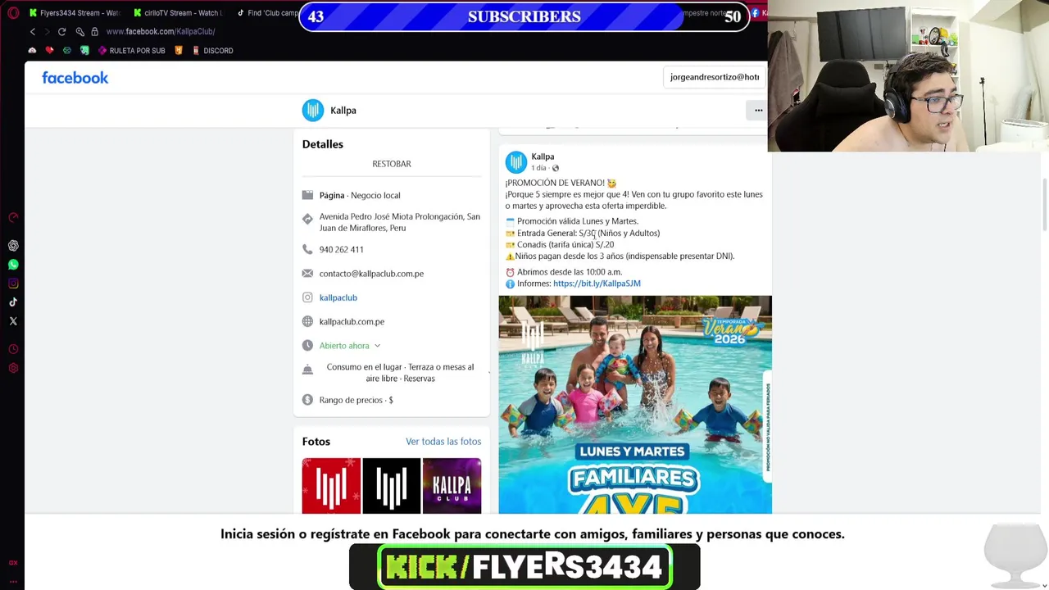The width and height of the screenshot is (1049, 590).
Task: Click Rango de precios text
Action: coord(356,400)
